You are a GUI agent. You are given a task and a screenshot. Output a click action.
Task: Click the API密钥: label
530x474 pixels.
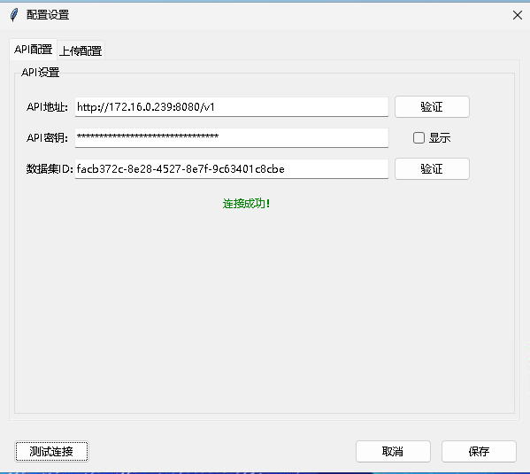pyautogui.click(x=47, y=138)
